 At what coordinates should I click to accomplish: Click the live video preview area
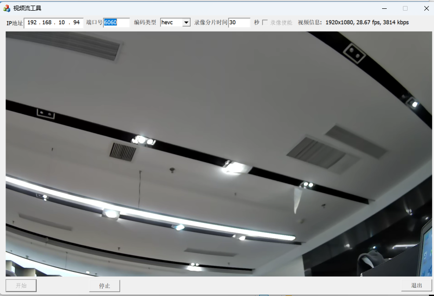219,154
